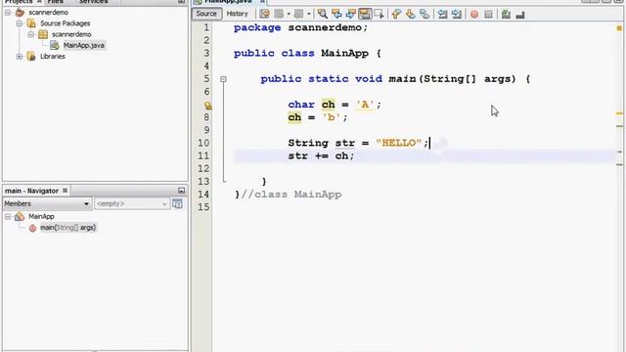
Task: Click the Forward navigation icon in editor toolbar
Action: click(x=298, y=14)
